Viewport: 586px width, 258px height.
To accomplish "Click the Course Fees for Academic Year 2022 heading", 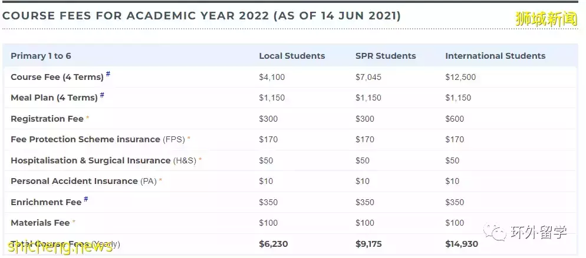I will click(202, 16).
